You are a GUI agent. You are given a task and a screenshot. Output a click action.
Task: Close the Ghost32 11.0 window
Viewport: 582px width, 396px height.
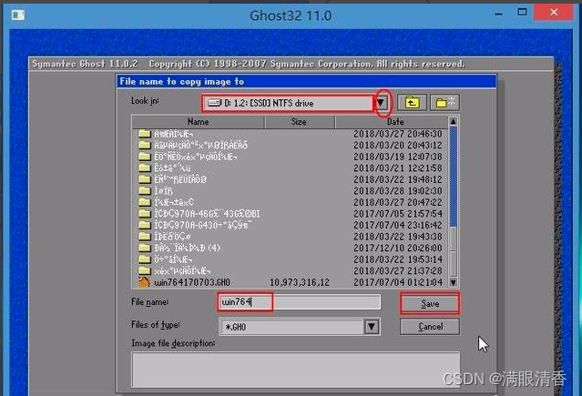click(x=554, y=12)
